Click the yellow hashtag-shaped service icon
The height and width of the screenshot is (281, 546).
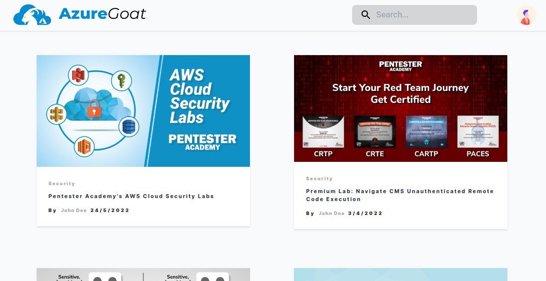pyautogui.click(x=57, y=114)
